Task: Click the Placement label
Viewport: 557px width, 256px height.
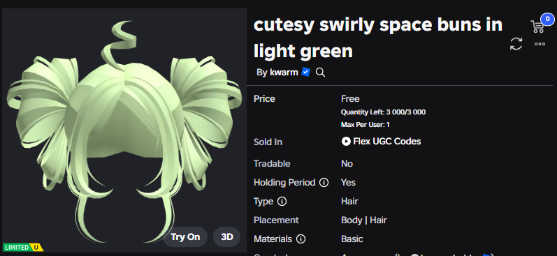Action: click(276, 220)
